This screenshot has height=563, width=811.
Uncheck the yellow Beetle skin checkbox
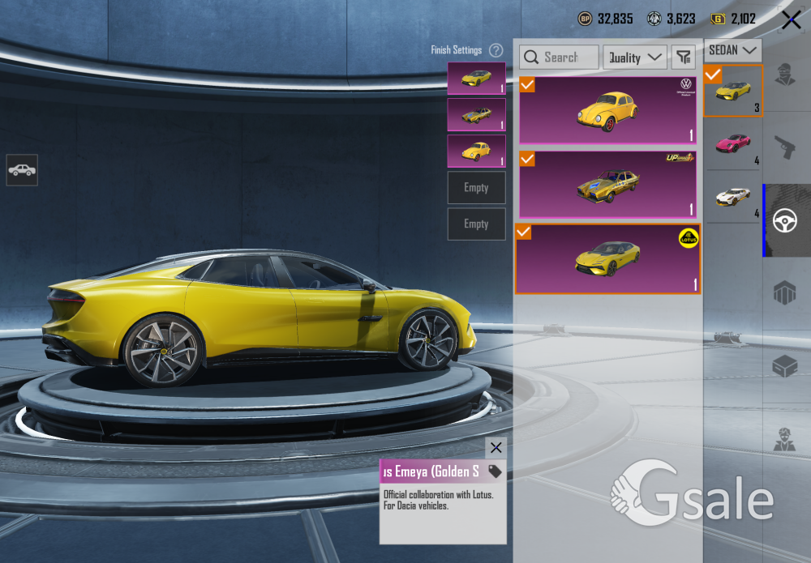(527, 84)
